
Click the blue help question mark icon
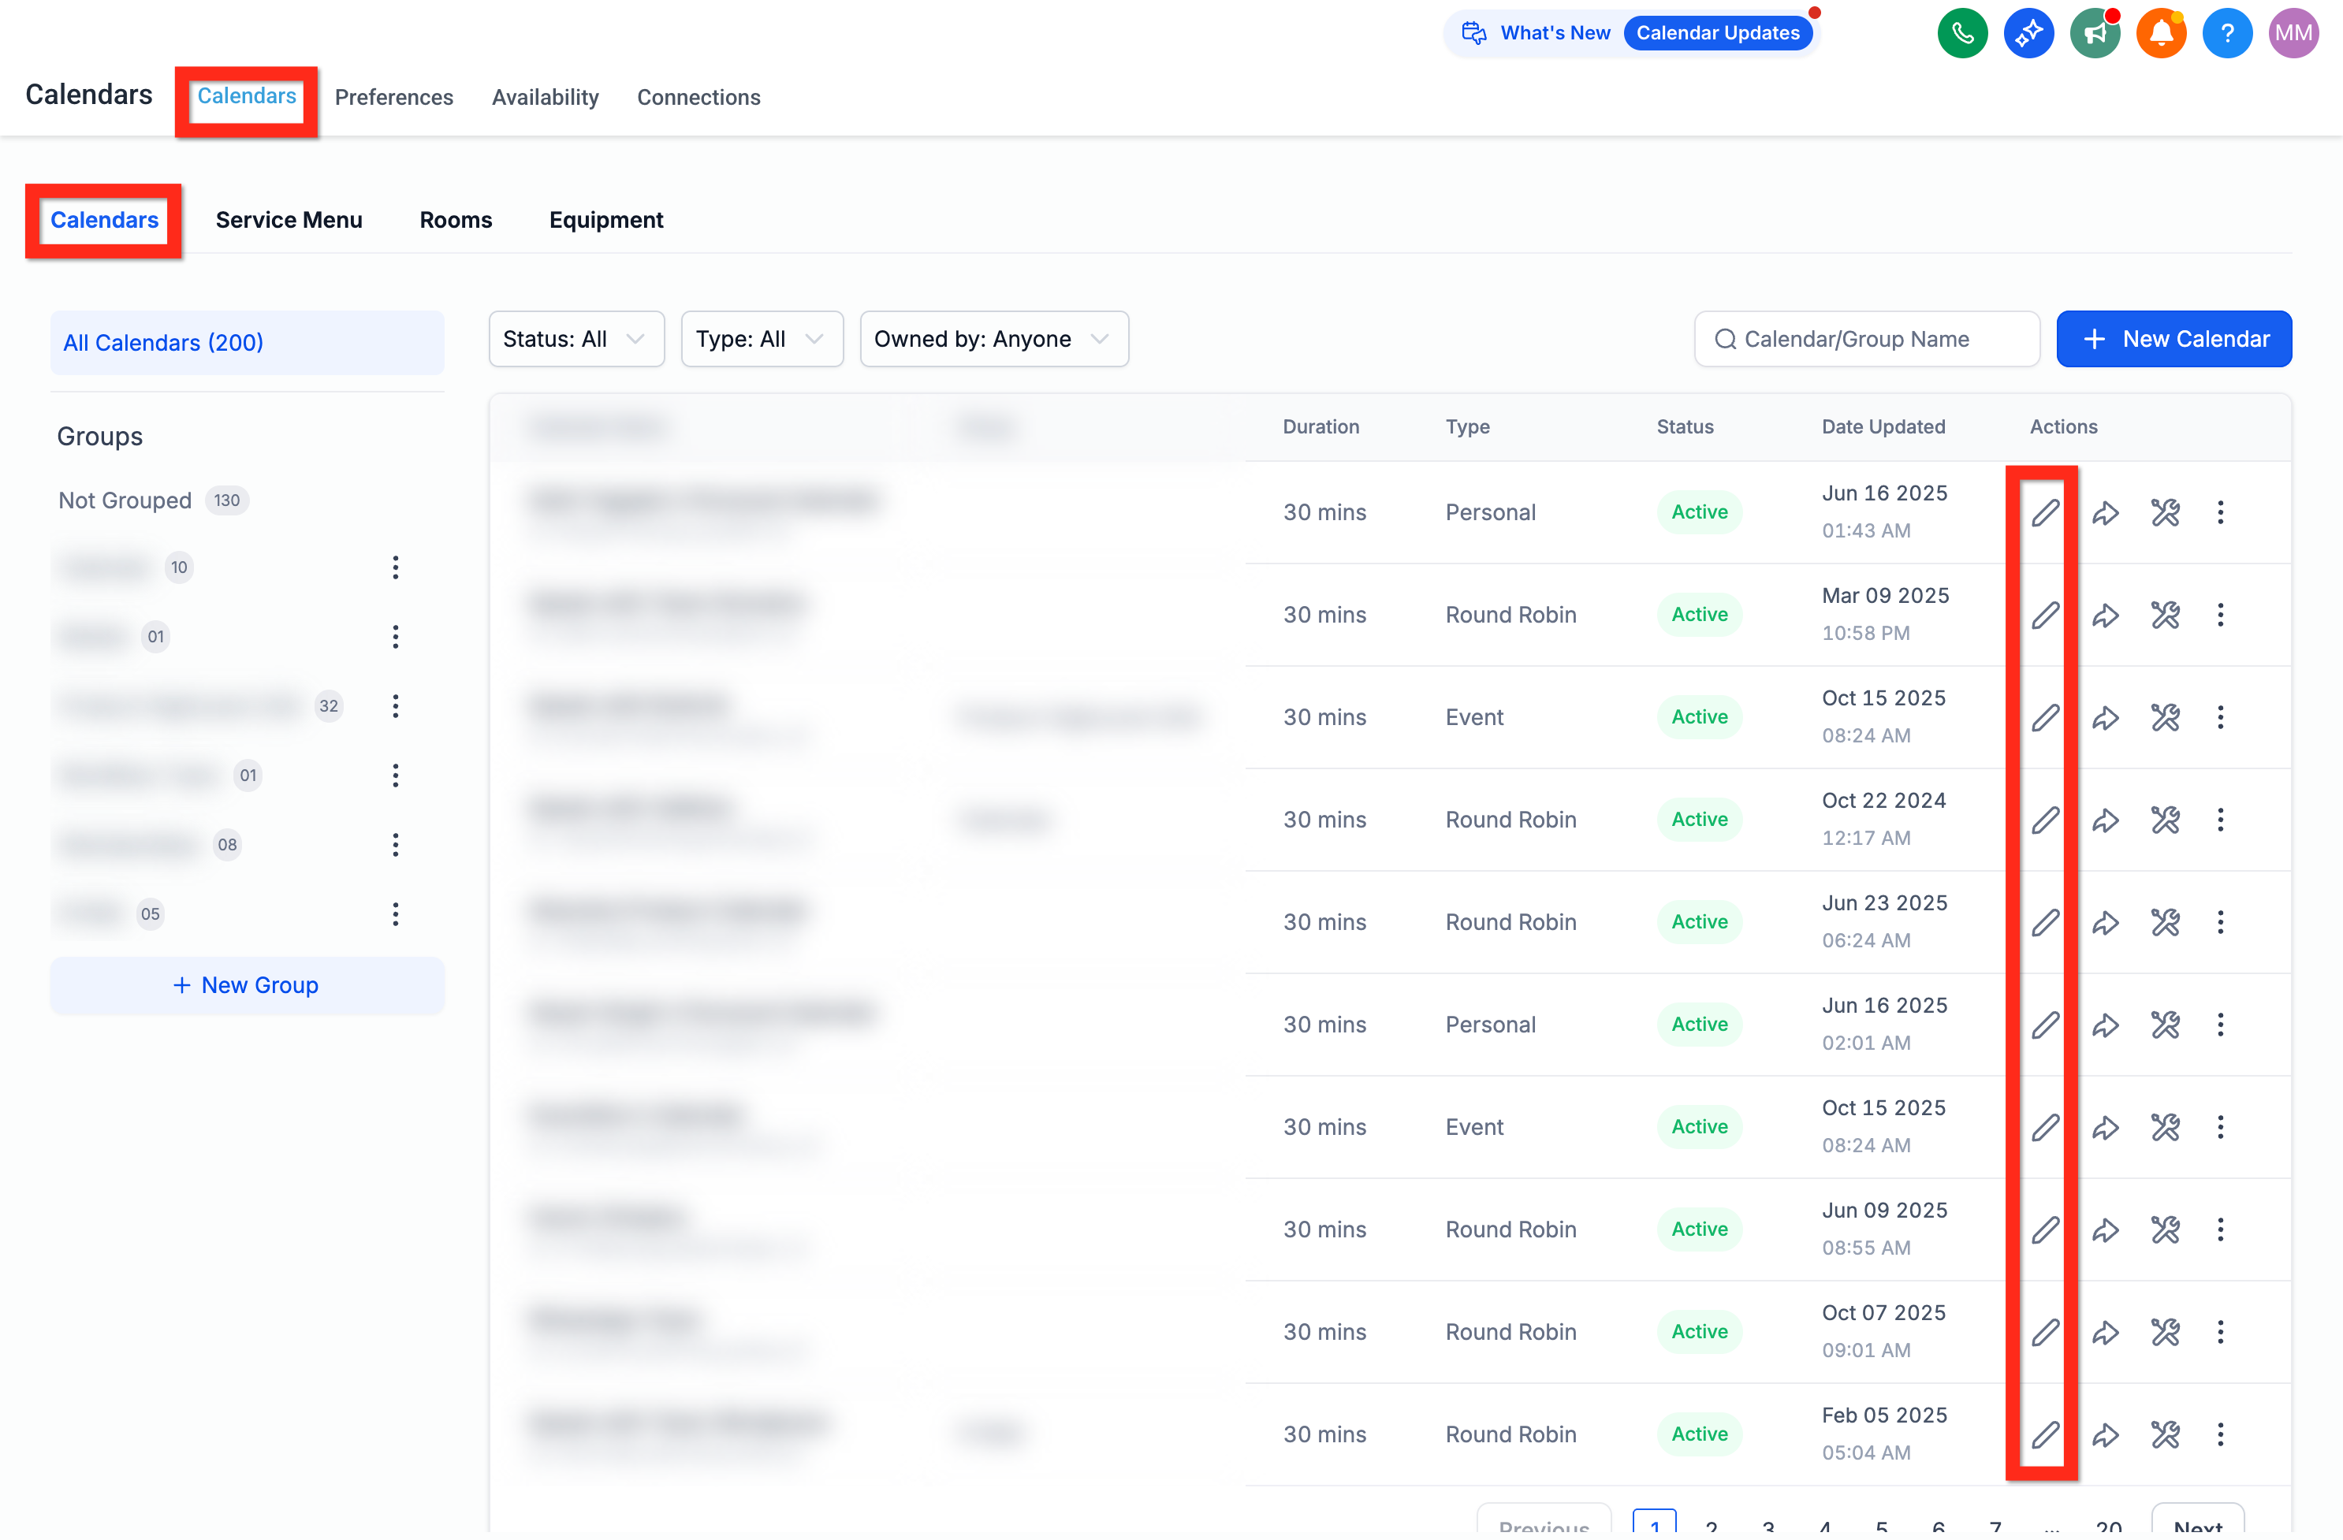[x=2227, y=33]
